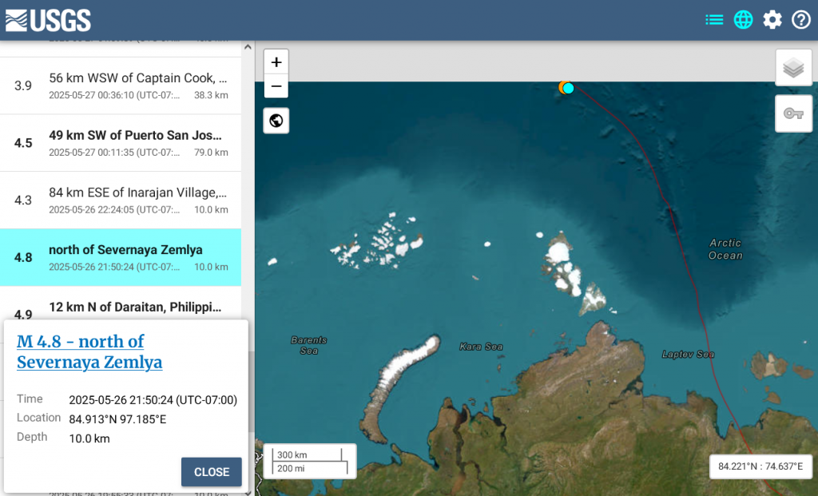This screenshot has width=818, height=496.
Task: Click the USGS logo
Action: [x=48, y=20]
